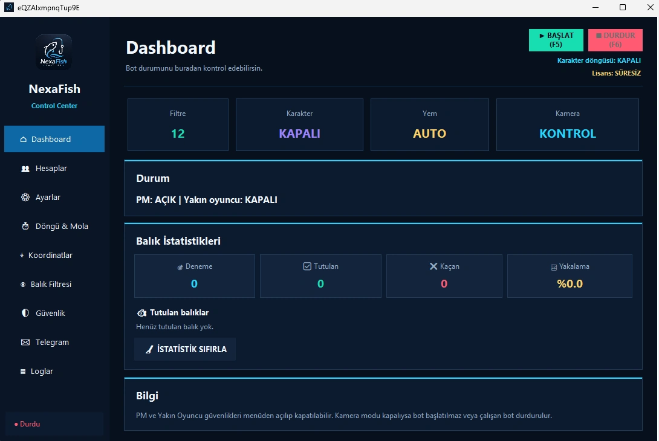Click the Kaçan counter value 0

point(444,284)
